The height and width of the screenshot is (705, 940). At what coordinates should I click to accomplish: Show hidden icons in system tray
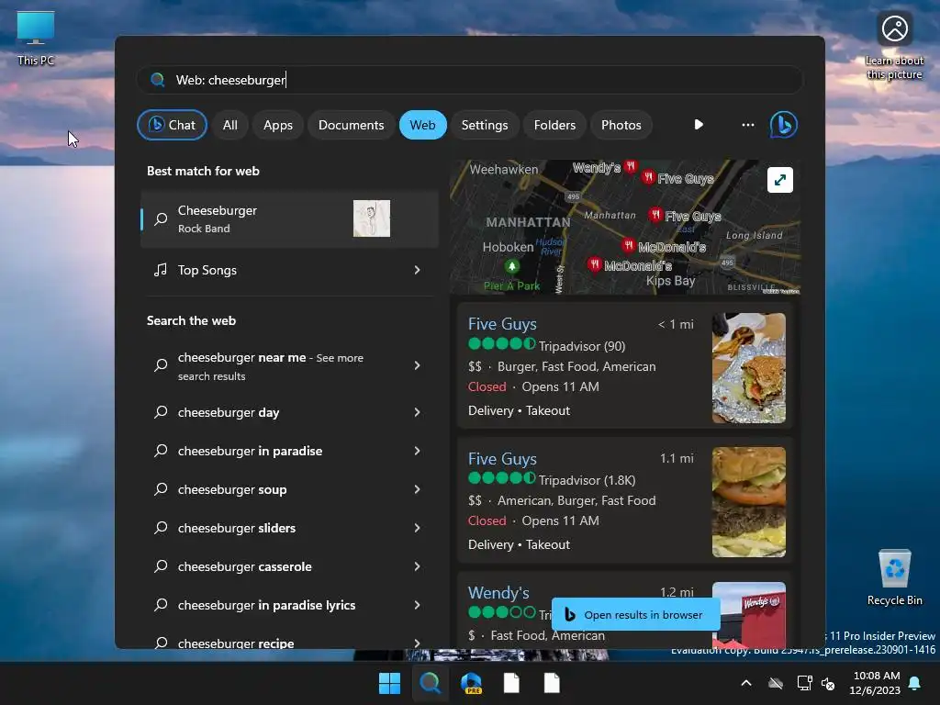coord(745,683)
